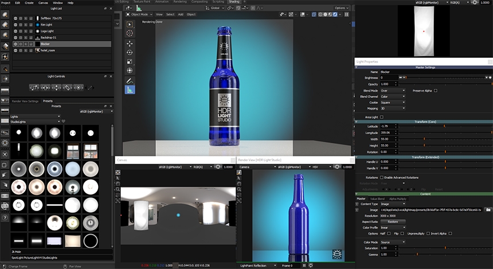The image size is (493, 269).
Task: Open the viewport Options button
Action: click(341, 8)
